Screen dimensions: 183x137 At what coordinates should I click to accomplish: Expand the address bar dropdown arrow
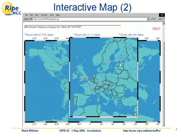click(x=148, y=19)
